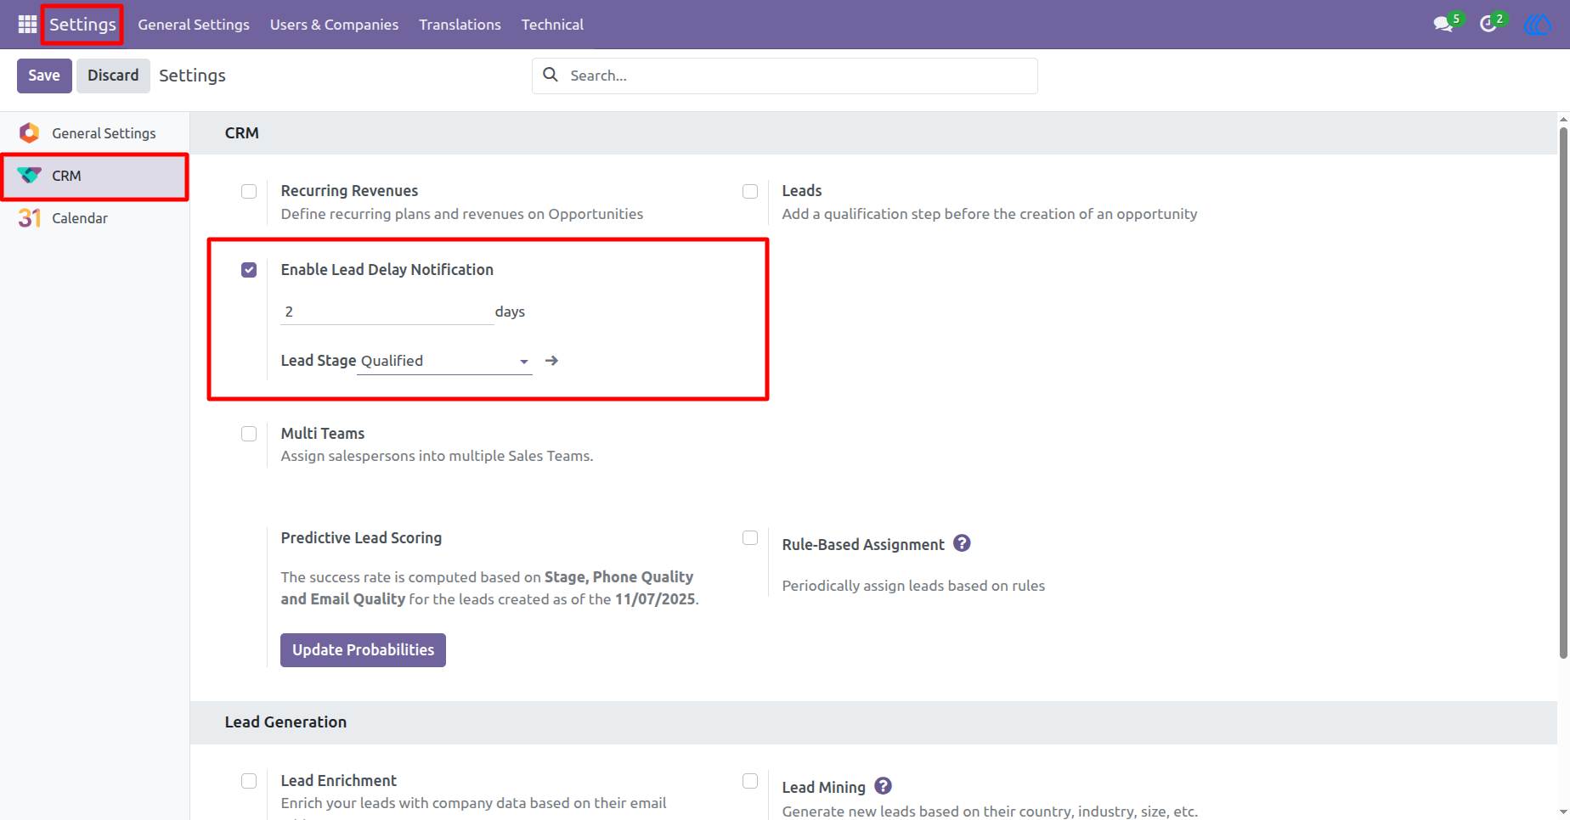The height and width of the screenshot is (820, 1570).
Task: Open the Technical menu
Action: 552,25
